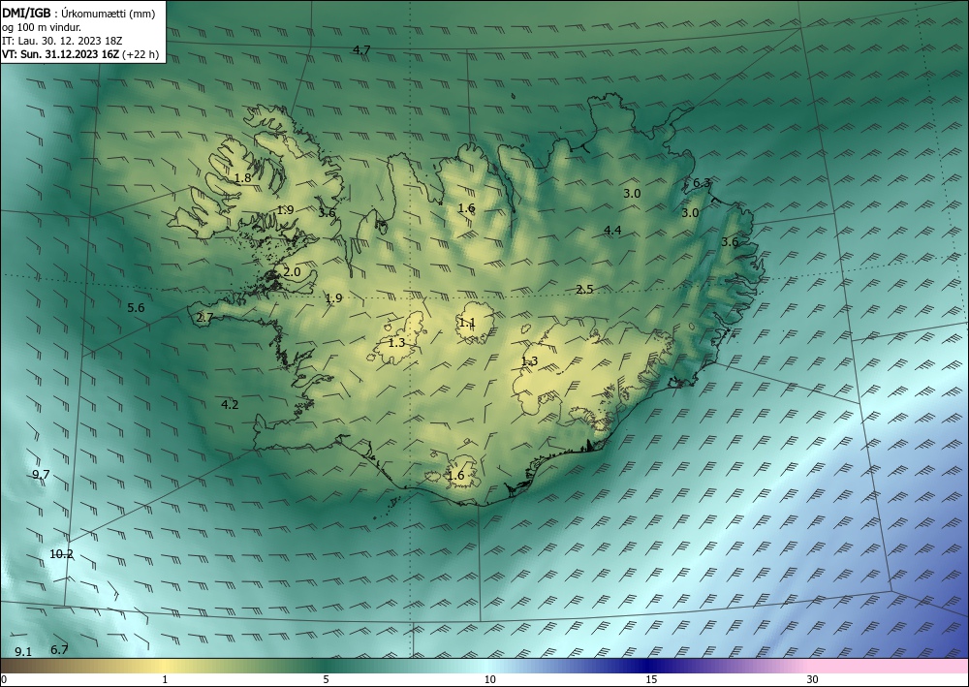
Task: Click the 30 tick label on the colour scale
Action: coord(813,680)
